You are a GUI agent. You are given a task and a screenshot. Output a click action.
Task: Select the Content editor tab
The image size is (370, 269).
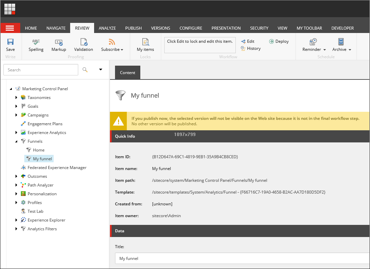click(127, 72)
